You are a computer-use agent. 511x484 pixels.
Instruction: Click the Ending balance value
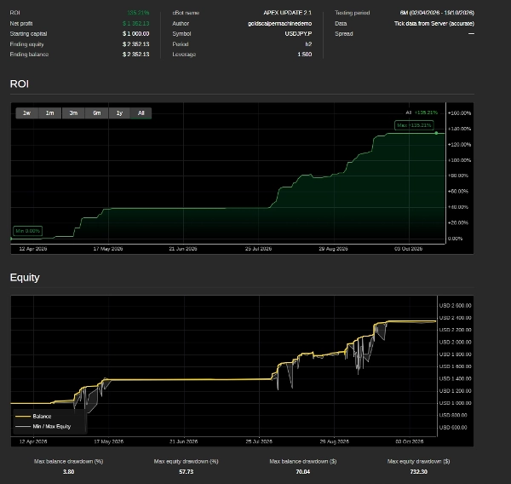click(136, 55)
